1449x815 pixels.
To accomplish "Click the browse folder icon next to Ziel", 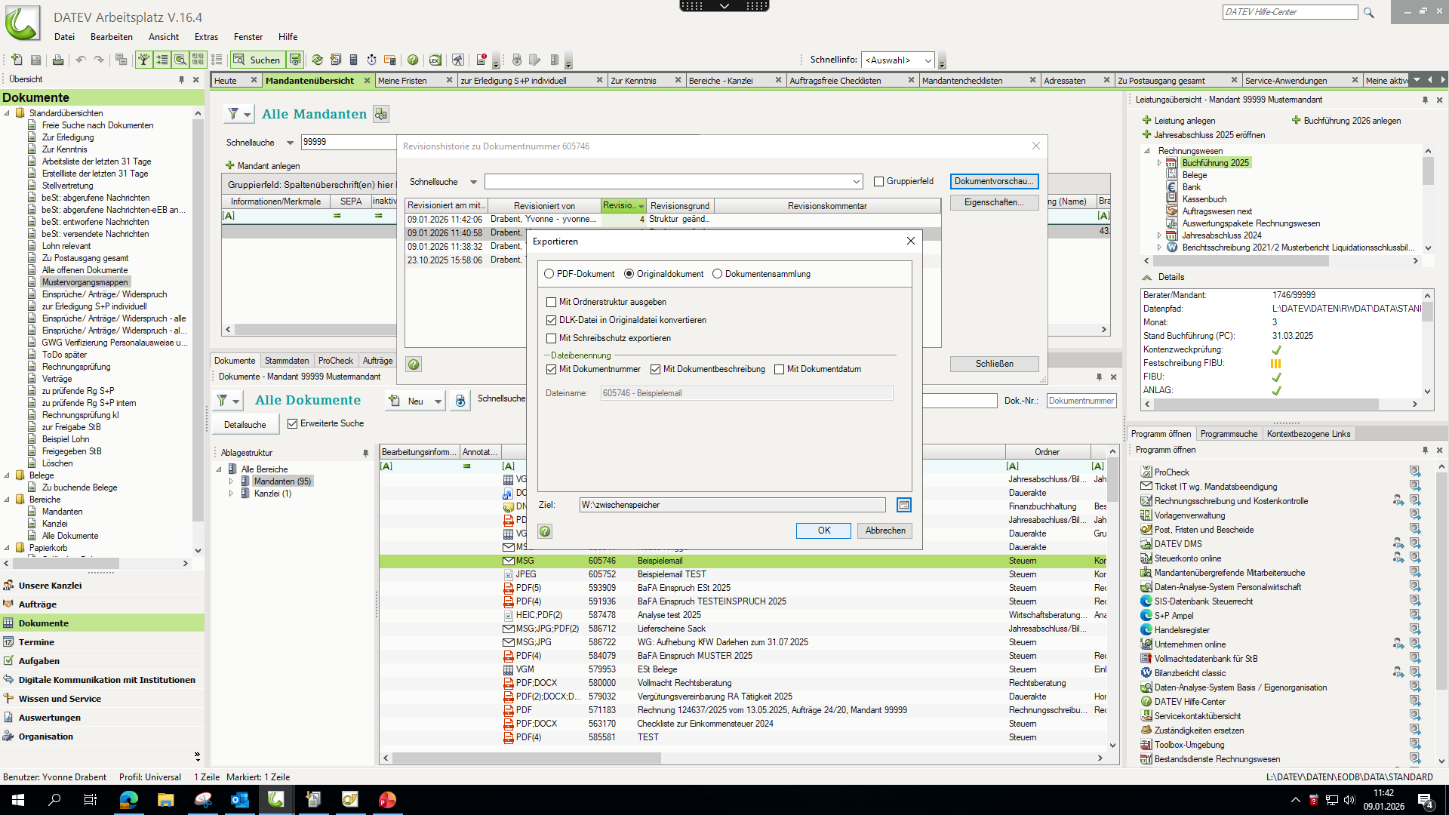I will click(x=903, y=505).
